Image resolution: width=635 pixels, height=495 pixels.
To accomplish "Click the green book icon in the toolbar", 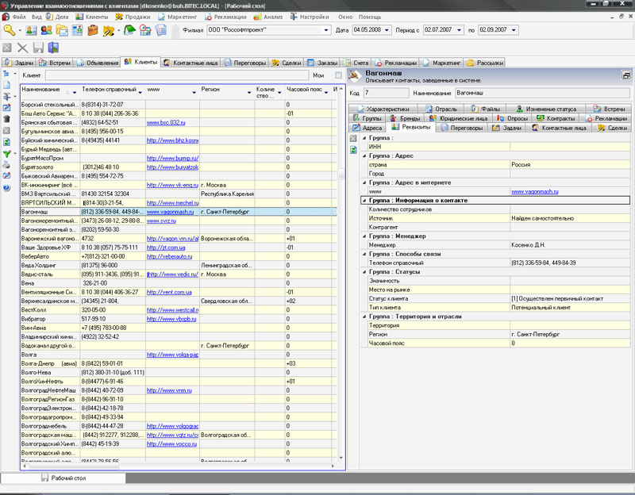I will click(x=129, y=30).
